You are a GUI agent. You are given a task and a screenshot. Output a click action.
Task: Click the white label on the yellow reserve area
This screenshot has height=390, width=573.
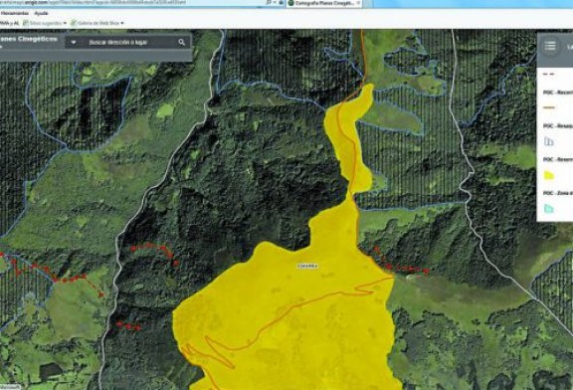(307, 266)
